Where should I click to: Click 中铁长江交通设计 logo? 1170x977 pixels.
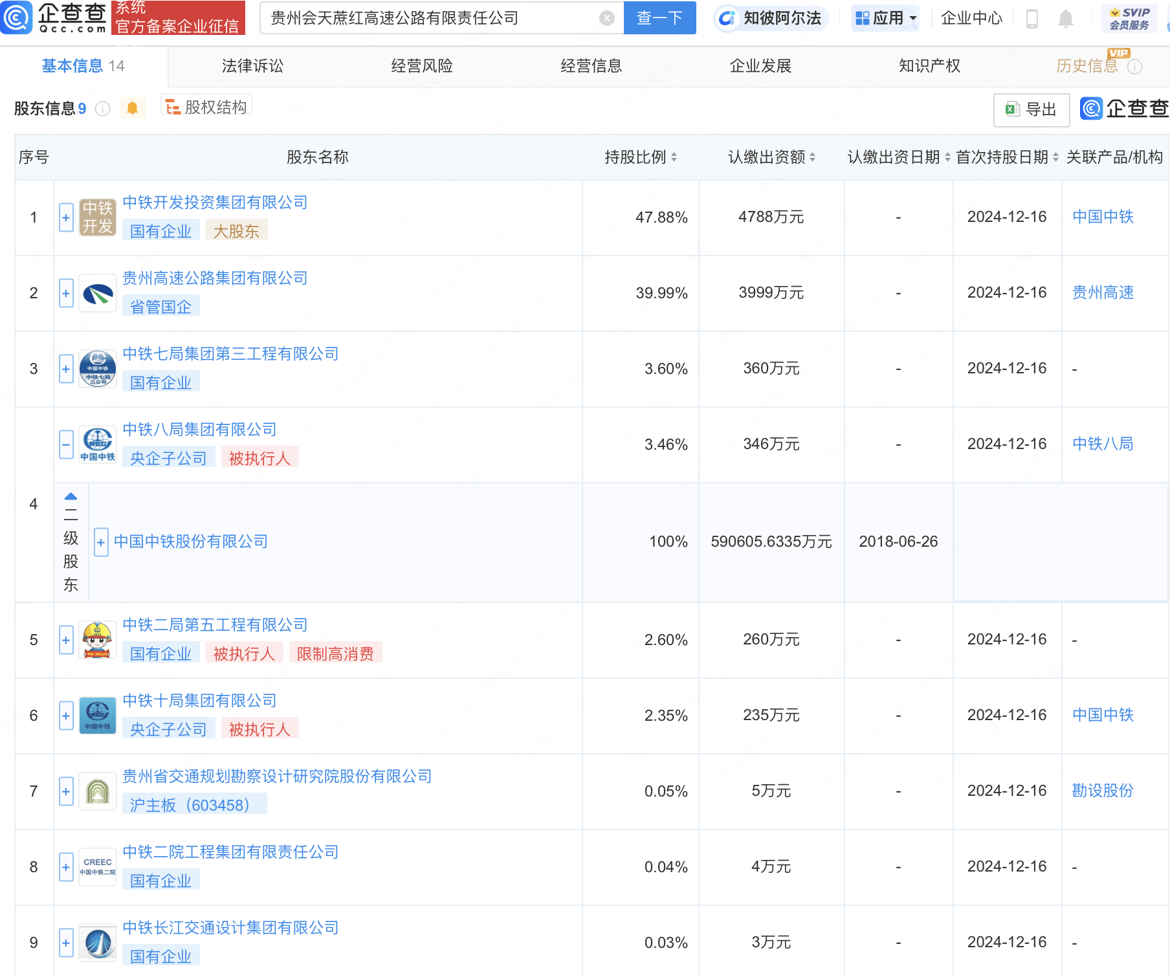click(x=98, y=943)
